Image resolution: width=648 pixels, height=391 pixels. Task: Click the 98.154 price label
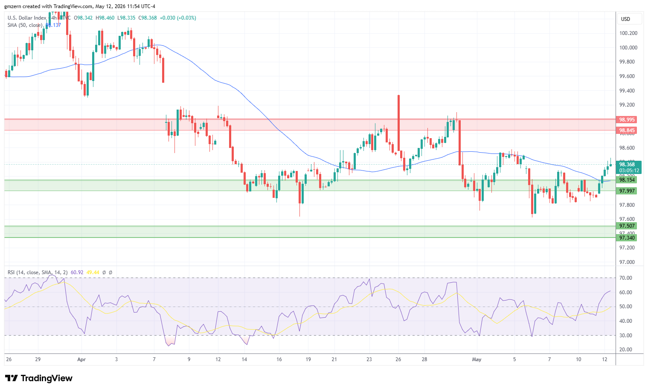[x=627, y=180]
